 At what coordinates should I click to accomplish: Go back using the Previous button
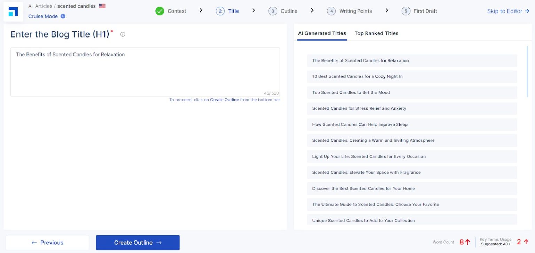[x=47, y=242]
